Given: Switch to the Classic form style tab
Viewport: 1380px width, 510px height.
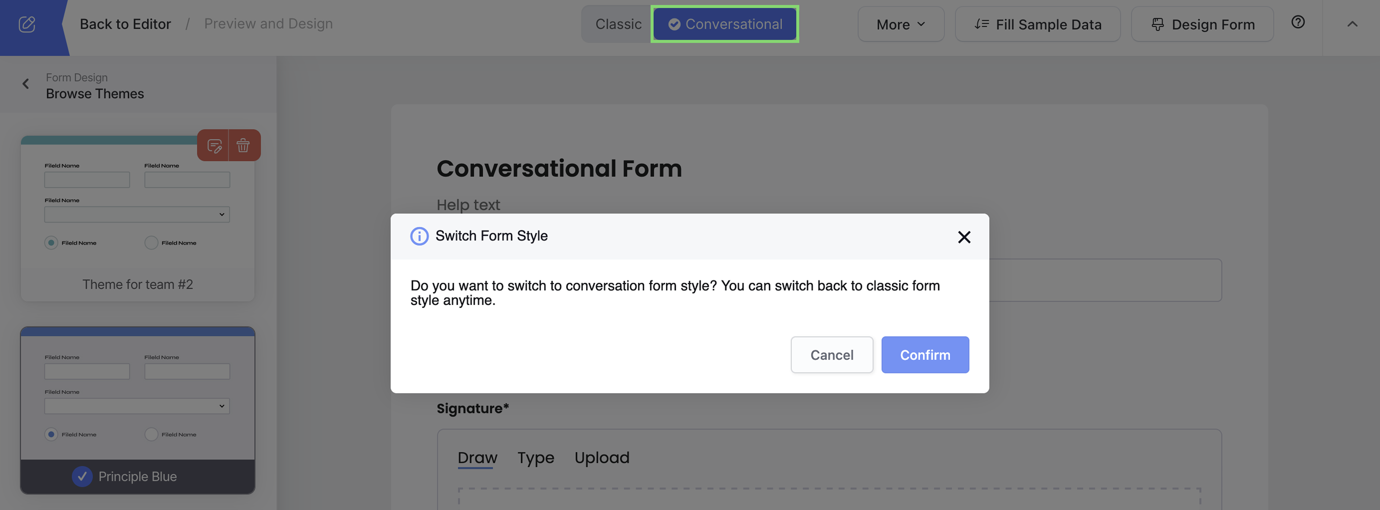Looking at the screenshot, I should [x=619, y=24].
